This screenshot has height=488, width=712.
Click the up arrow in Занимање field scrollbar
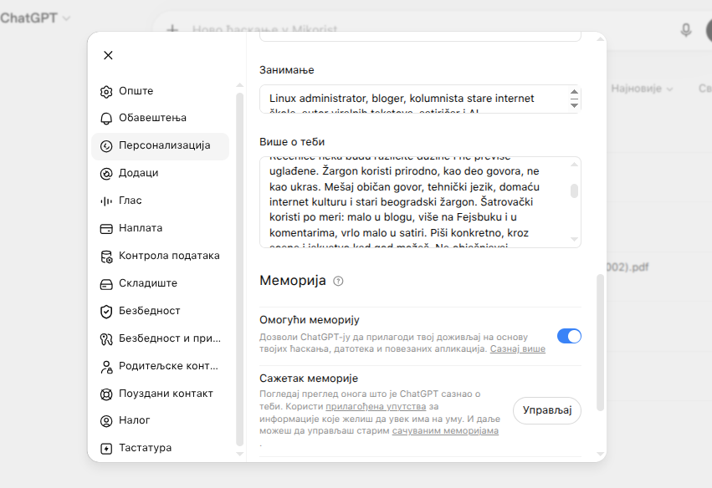point(574,92)
